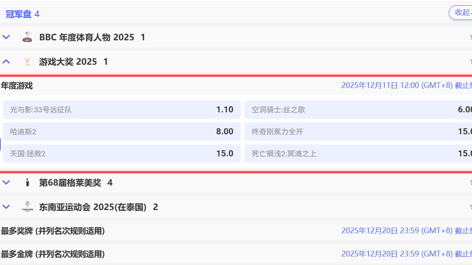Expand the 第68届格莱美奖 section
Image resolution: width=472 pixels, height=265 pixels.
(6, 182)
